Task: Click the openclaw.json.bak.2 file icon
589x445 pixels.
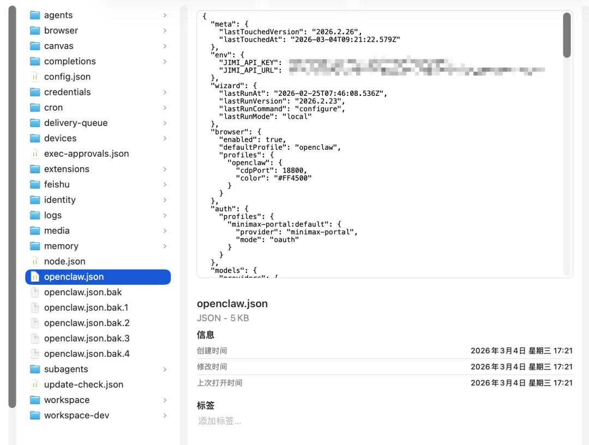Action: click(35, 322)
